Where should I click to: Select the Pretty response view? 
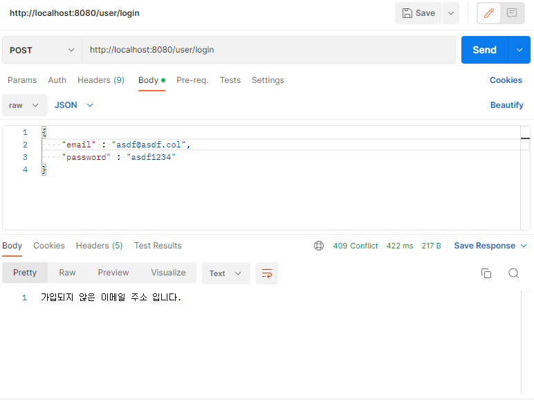pos(25,273)
